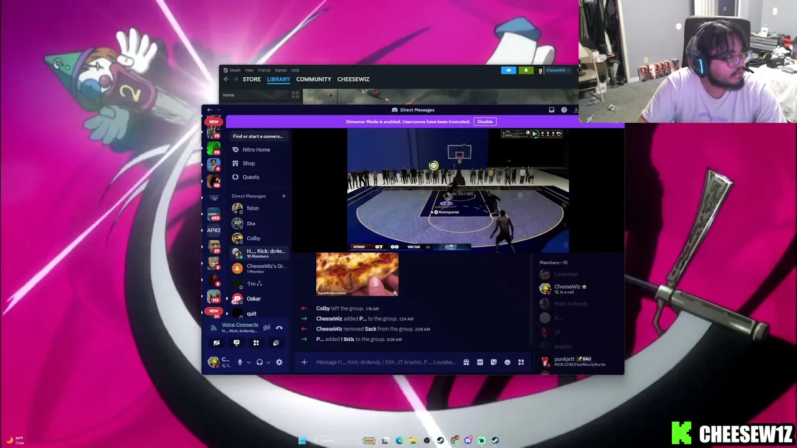Click the shared stream video in the call
Image resolution: width=797 pixels, height=448 pixels.
pos(458,190)
